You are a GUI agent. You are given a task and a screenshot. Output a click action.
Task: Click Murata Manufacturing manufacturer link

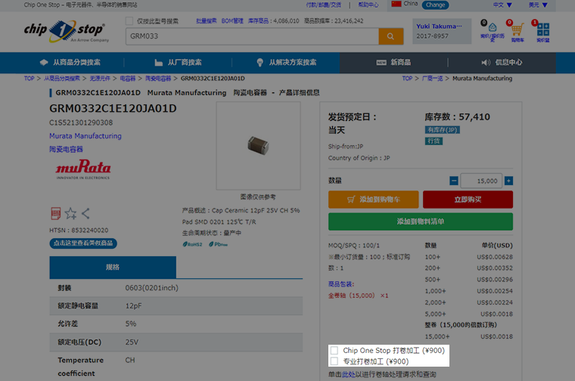pos(85,136)
